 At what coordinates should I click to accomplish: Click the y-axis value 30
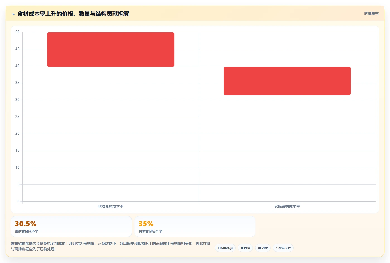coord(17,100)
